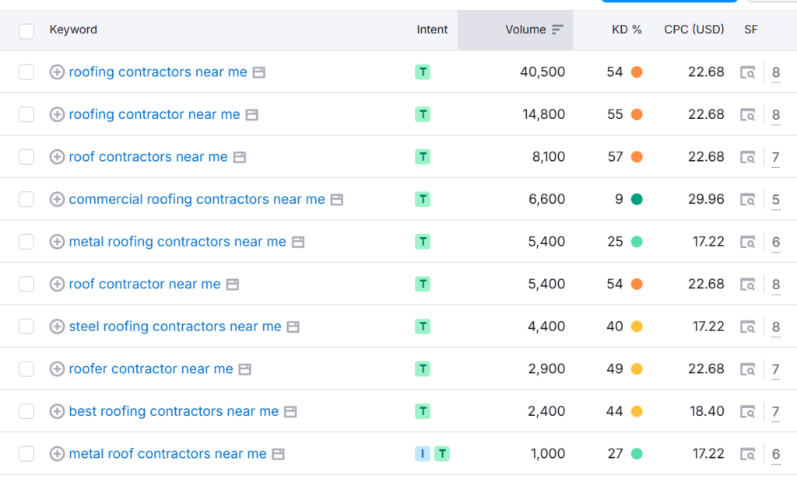Tick the select-all checkbox in header

tap(26, 32)
